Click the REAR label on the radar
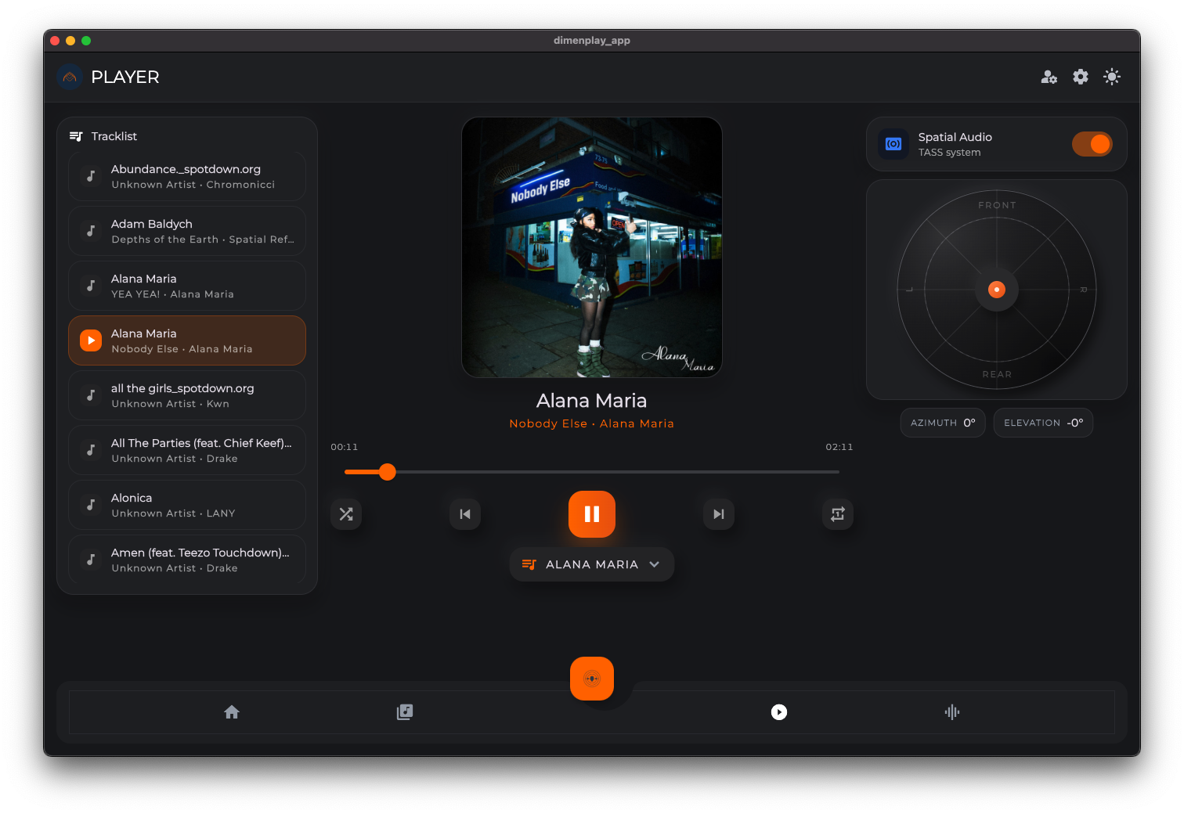The height and width of the screenshot is (814, 1184). click(997, 374)
